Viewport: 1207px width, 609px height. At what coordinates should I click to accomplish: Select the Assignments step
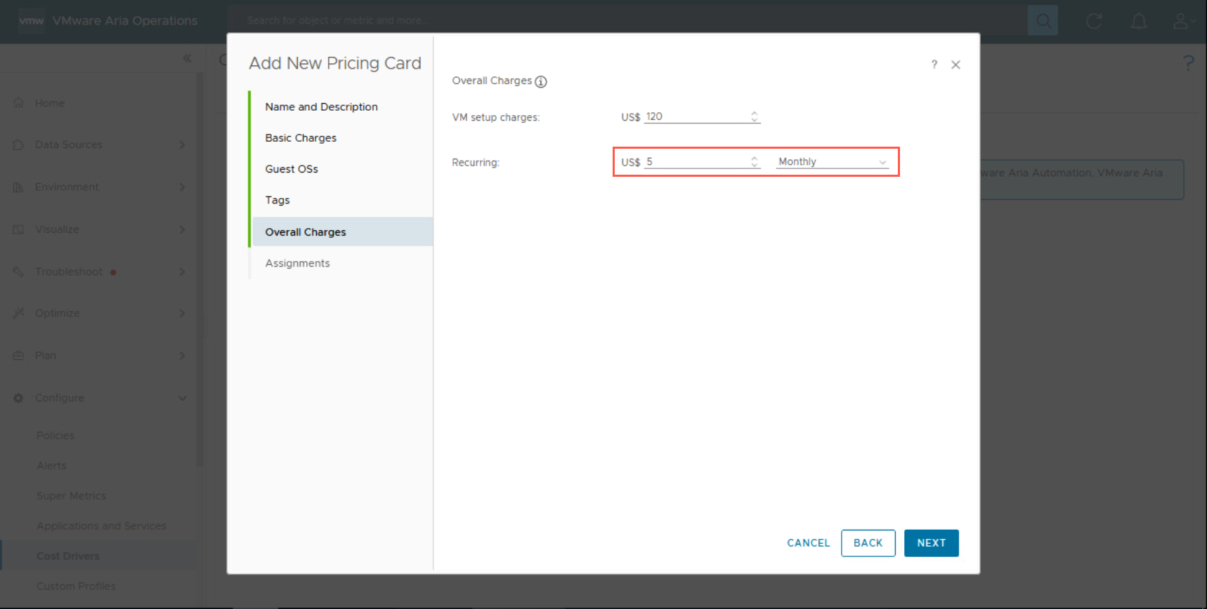tap(297, 263)
